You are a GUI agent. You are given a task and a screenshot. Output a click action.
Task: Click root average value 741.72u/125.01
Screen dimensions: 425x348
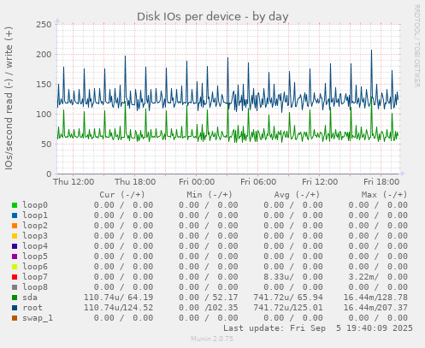click(288, 308)
